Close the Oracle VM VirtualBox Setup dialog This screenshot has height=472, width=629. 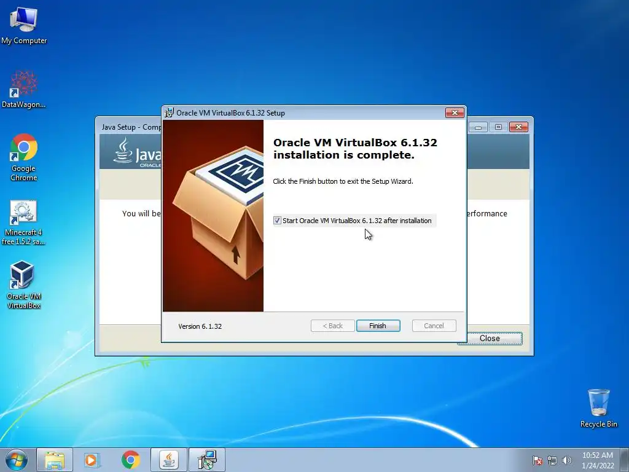point(455,113)
